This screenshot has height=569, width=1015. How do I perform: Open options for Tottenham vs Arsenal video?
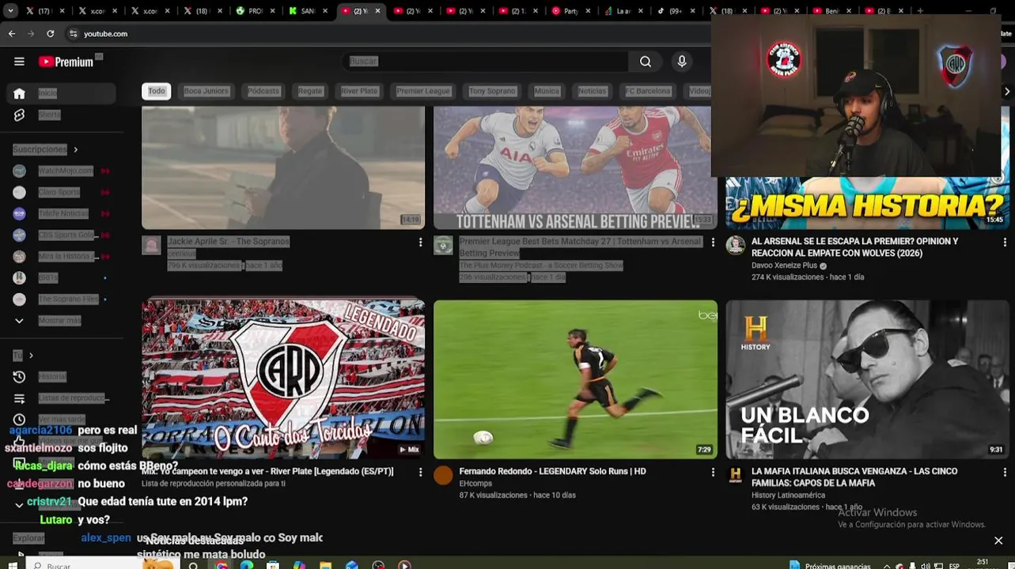point(712,243)
